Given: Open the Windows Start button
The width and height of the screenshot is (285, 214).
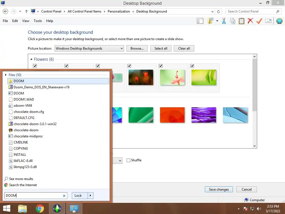Looking at the screenshot, I should [x=7, y=208].
